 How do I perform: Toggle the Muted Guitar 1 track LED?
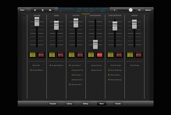click(70, 75)
